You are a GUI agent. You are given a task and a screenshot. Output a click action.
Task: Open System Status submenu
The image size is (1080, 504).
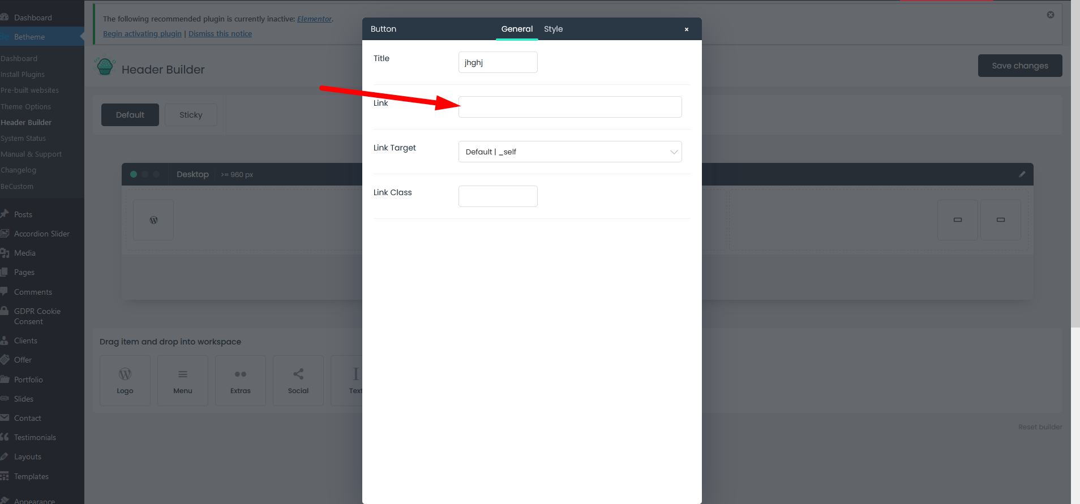point(23,138)
